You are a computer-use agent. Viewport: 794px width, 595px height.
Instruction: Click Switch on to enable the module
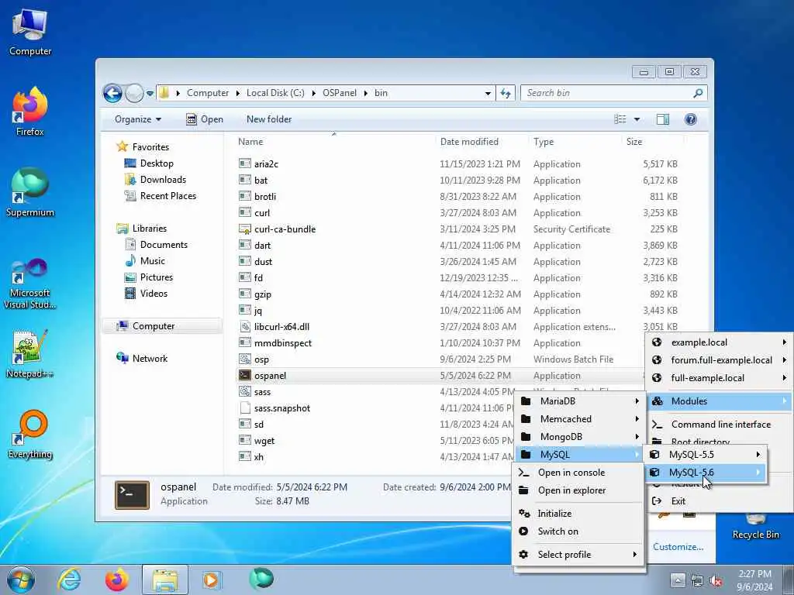tap(579, 531)
